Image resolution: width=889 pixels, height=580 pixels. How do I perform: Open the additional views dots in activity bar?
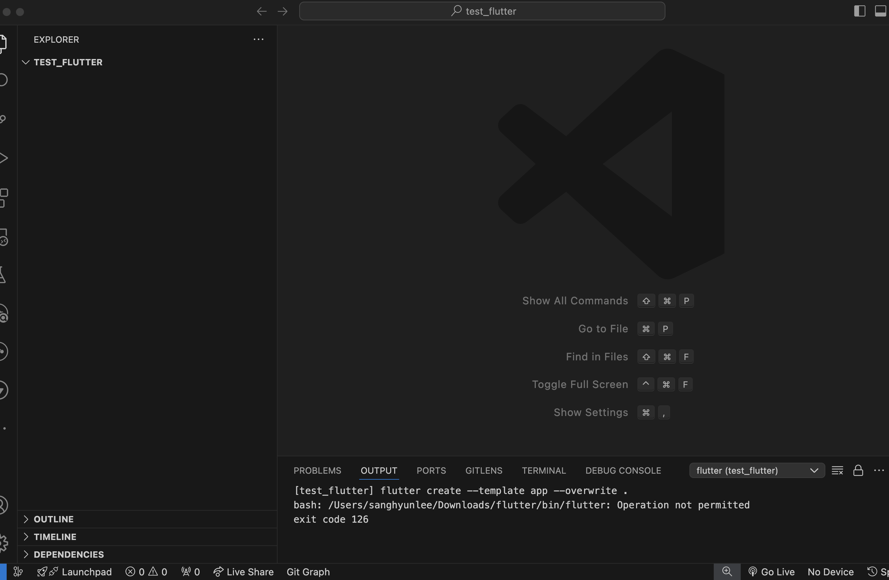point(4,428)
